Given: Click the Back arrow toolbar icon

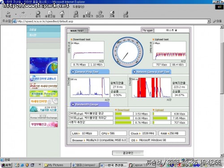Looking at the screenshot, I should click(x=8, y=14).
